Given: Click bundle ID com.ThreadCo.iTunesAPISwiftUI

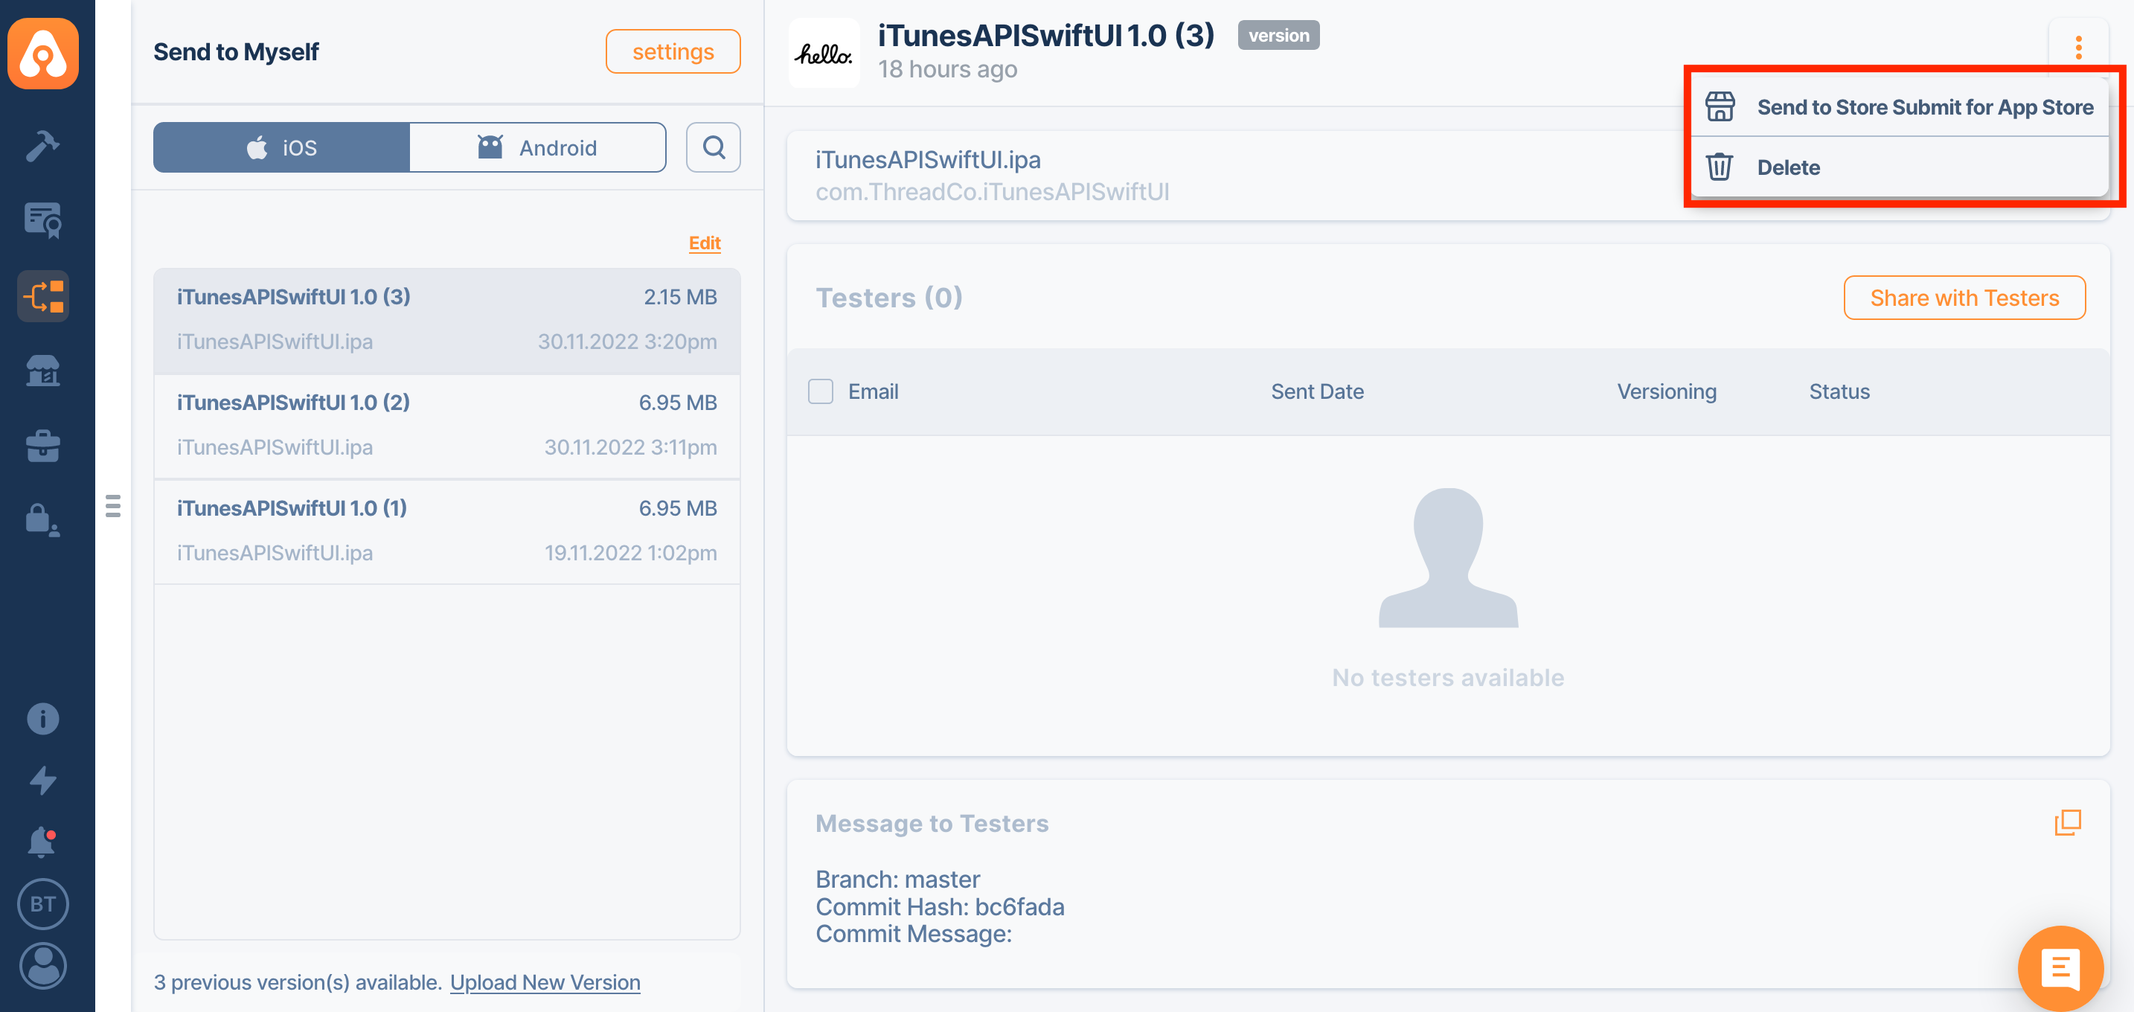Looking at the screenshot, I should coord(992,191).
